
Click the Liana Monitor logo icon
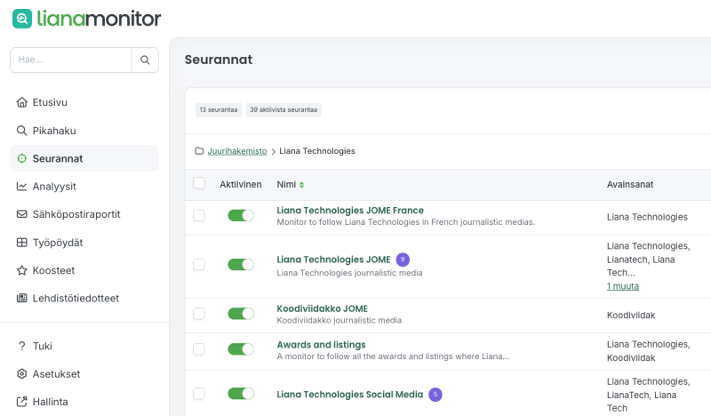pos(22,19)
